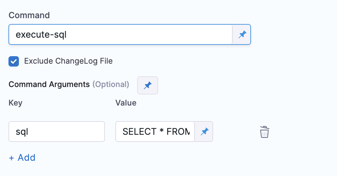
Task: Click the pin icon inside the Value field
Action: tap(204, 132)
